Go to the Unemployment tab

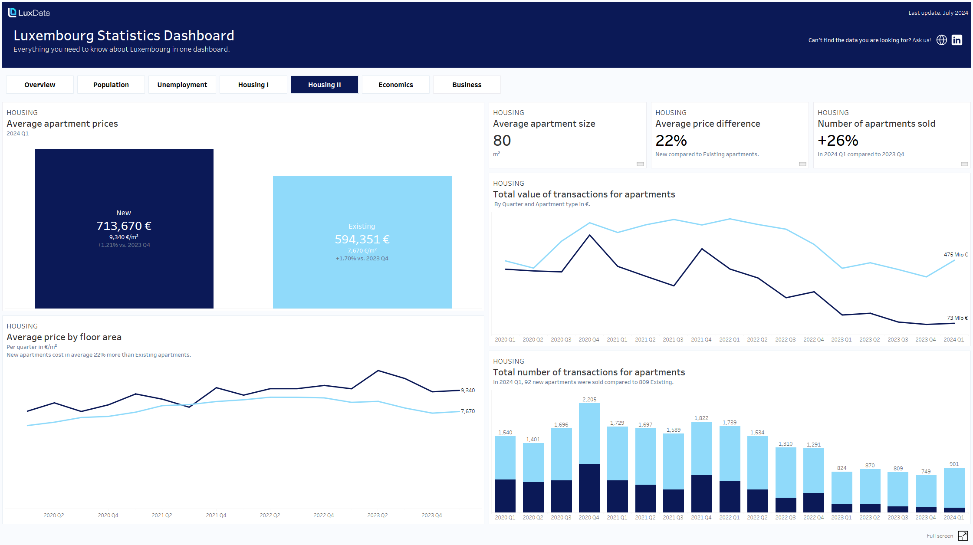(182, 85)
